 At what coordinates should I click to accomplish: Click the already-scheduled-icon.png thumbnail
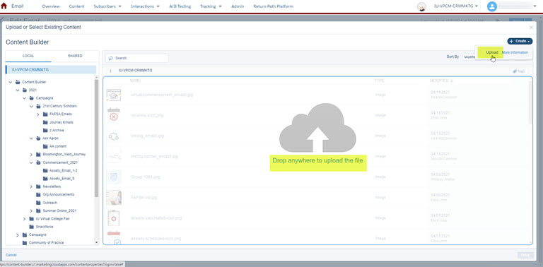(x=114, y=238)
